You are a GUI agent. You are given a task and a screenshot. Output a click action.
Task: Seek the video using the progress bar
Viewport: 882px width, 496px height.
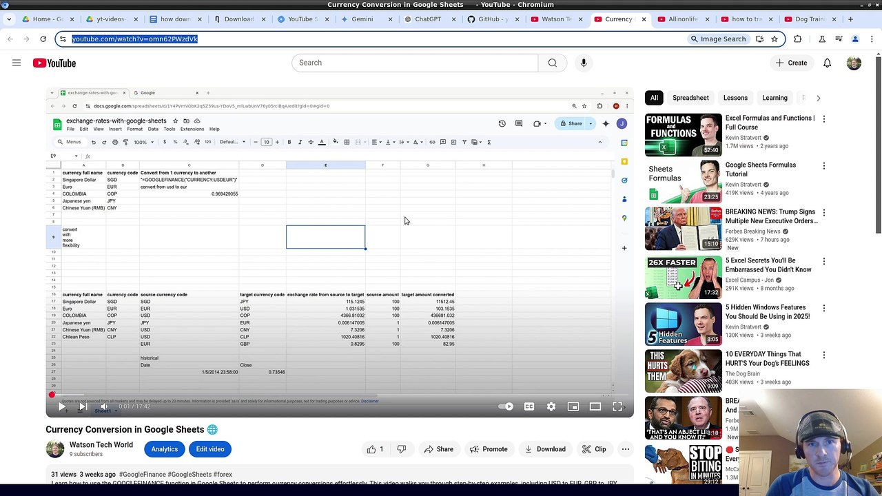(x=340, y=395)
